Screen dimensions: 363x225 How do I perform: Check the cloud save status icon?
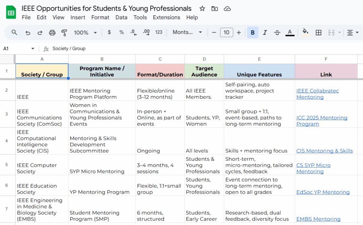227,8
